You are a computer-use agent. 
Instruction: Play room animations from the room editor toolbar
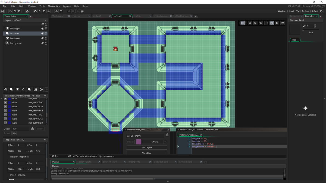(277, 23)
